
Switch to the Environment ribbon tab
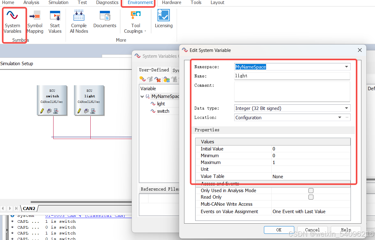(140, 2)
